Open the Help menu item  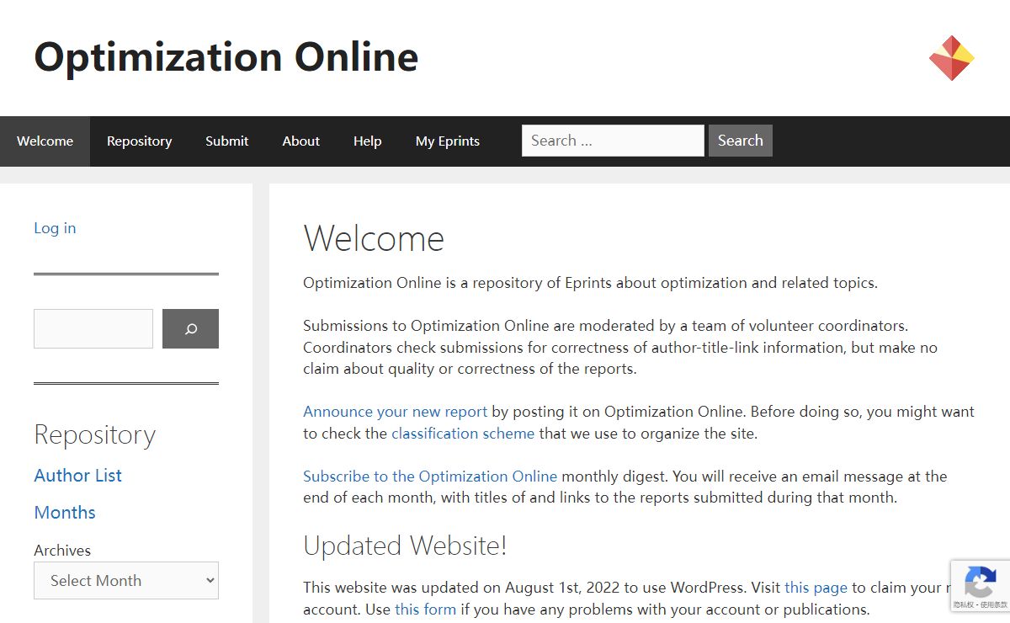(x=367, y=141)
